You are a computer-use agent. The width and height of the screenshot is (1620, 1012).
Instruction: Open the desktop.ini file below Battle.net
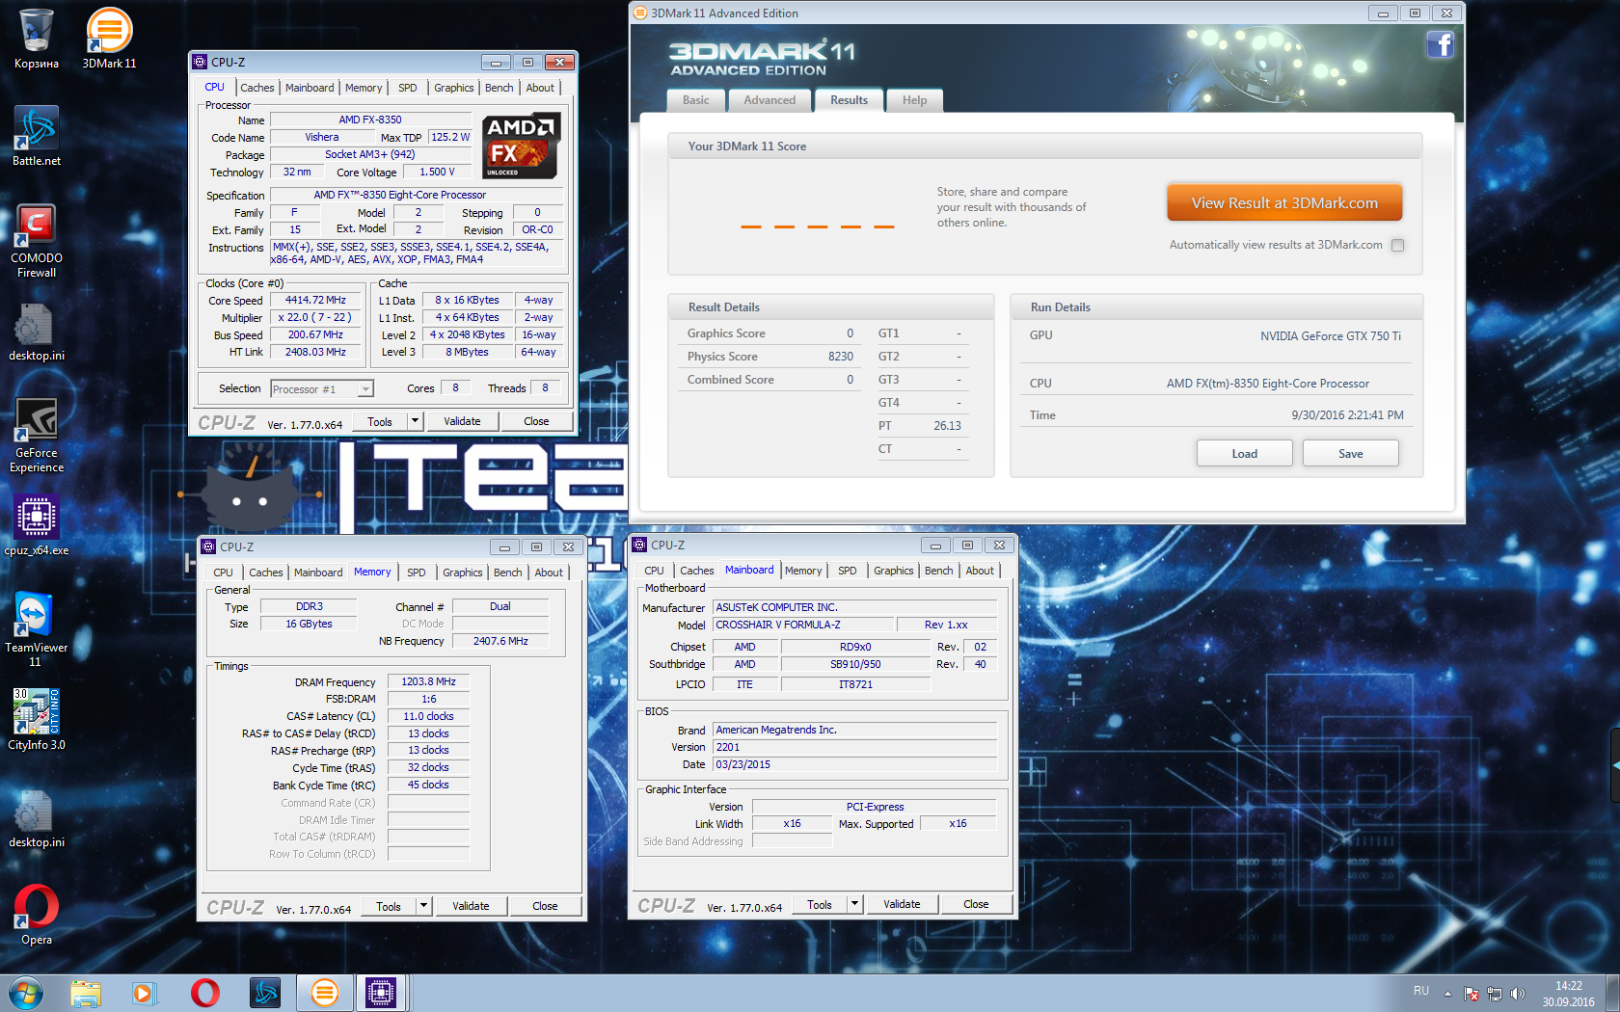coord(37,331)
